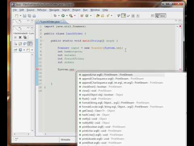
Task: Close the LunchOrder.java editor tab
Action: 62,21
